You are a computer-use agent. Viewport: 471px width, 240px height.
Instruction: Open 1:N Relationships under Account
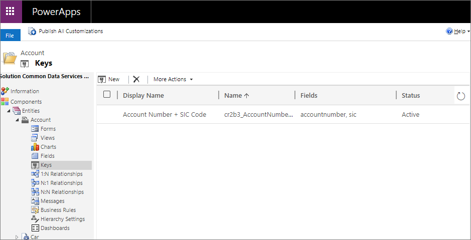click(62, 174)
